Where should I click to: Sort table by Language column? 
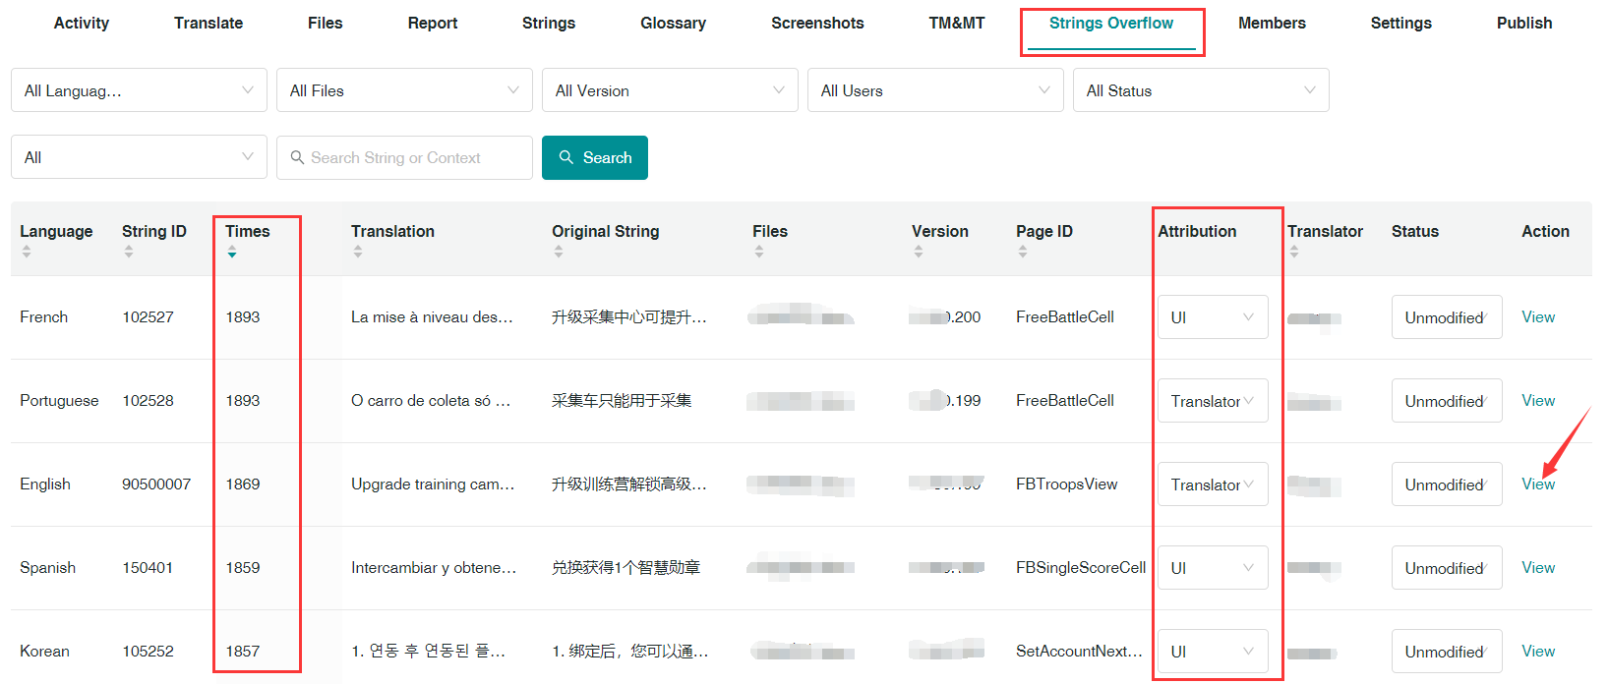(27, 252)
